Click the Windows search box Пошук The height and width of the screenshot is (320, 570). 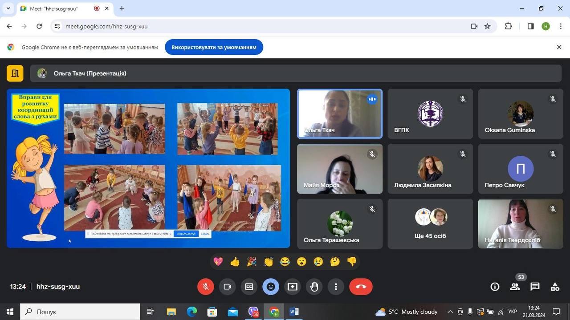(80, 312)
